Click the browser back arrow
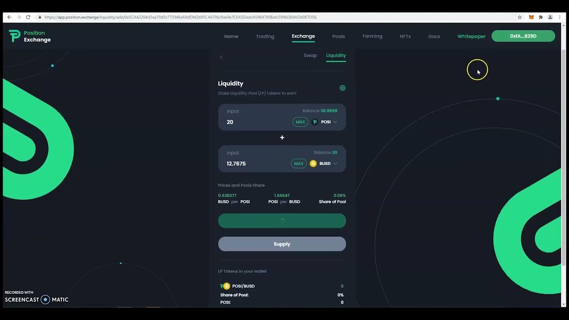The image size is (569, 320). [x=9, y=17]
